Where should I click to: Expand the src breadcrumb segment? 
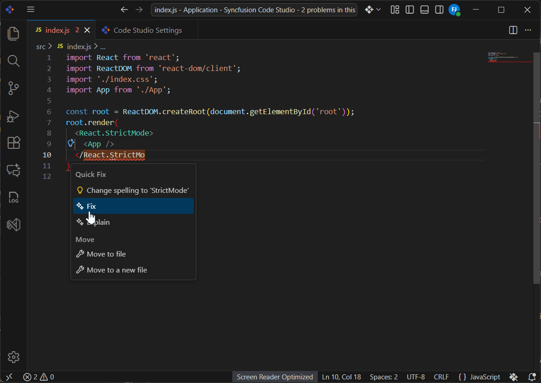tap(41, 46)
